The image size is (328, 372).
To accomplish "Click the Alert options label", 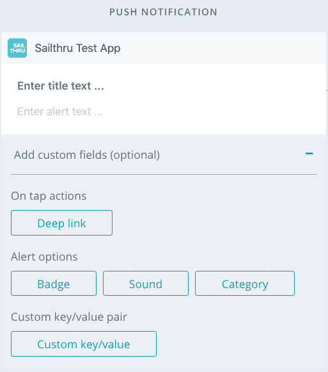I will click(x=44, y=257).
